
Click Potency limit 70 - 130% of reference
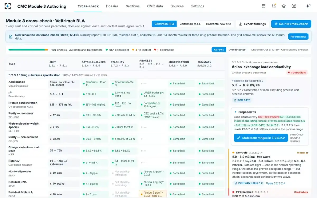(x=64, y=163)
